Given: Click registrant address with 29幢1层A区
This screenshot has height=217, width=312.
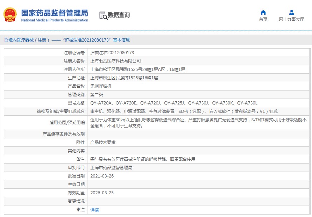Looking at the screenshot, I should pos(138,69).
